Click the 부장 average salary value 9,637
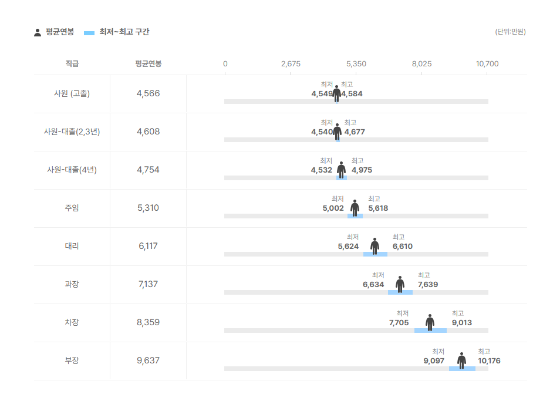 [148, 360]
